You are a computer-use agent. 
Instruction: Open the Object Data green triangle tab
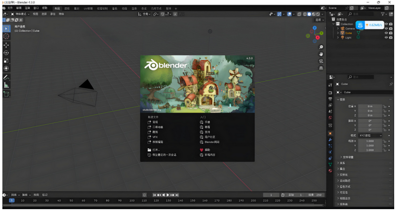(330, 164)
